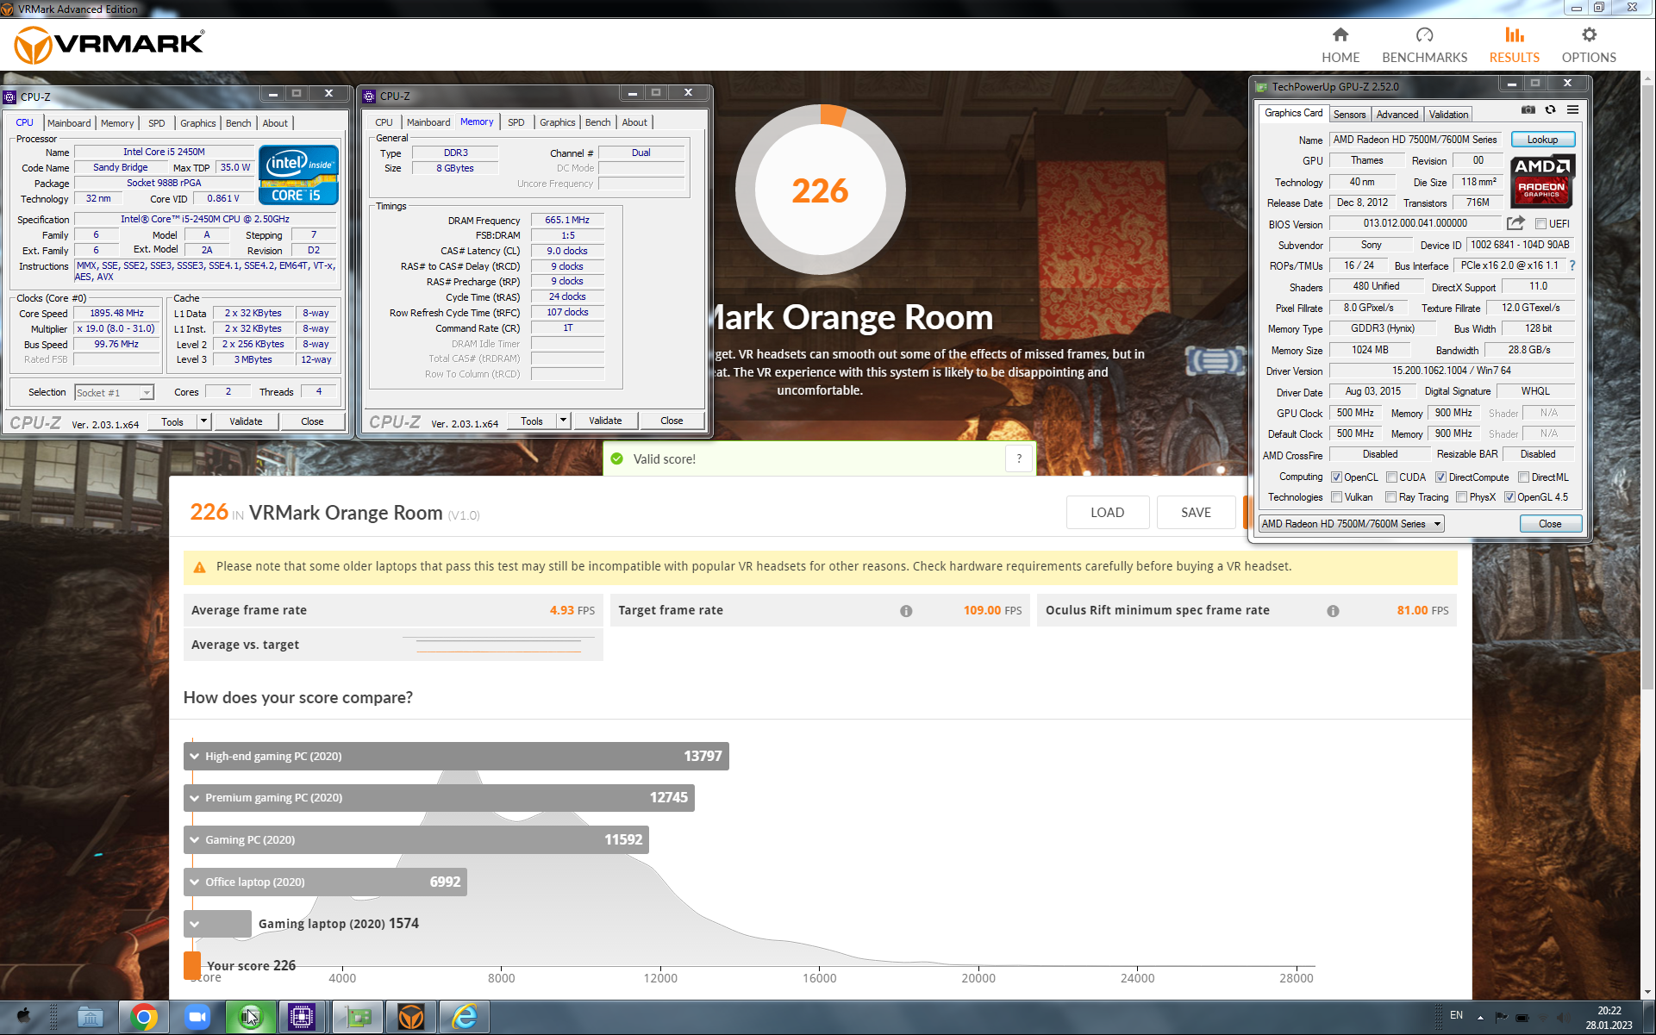This screenshot has height=1035, width=1656.
Task: Toggle the DirectML checkbox
Action: [1523, 477]
